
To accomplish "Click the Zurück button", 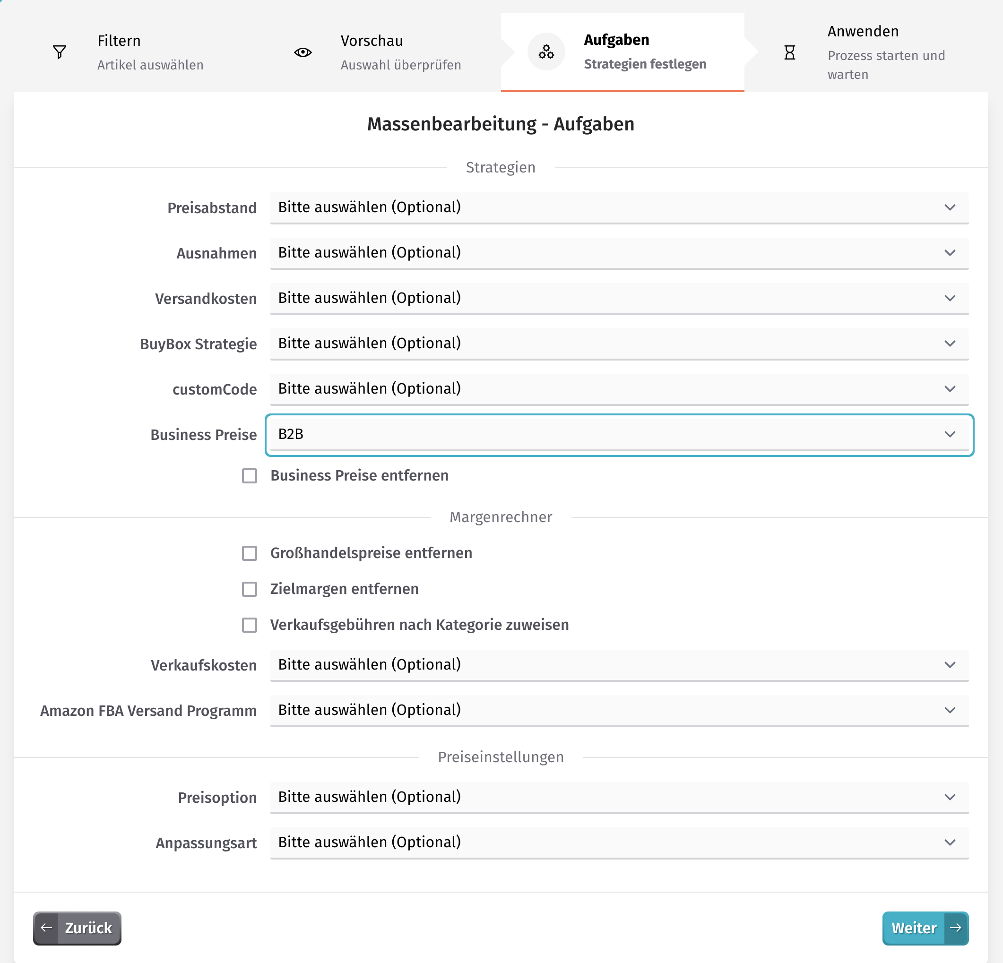I will [77, 928].
